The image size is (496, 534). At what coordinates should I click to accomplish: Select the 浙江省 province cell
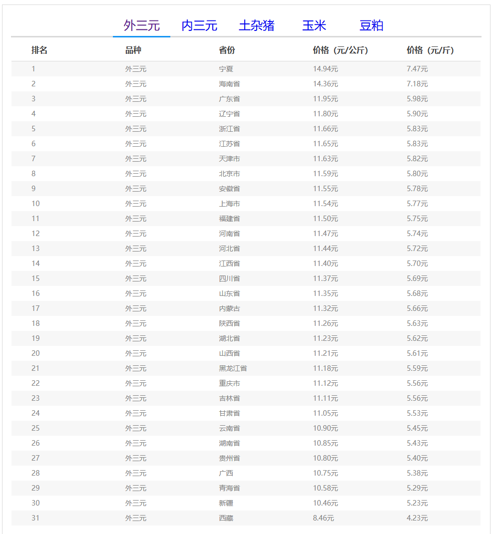(229, 129)
